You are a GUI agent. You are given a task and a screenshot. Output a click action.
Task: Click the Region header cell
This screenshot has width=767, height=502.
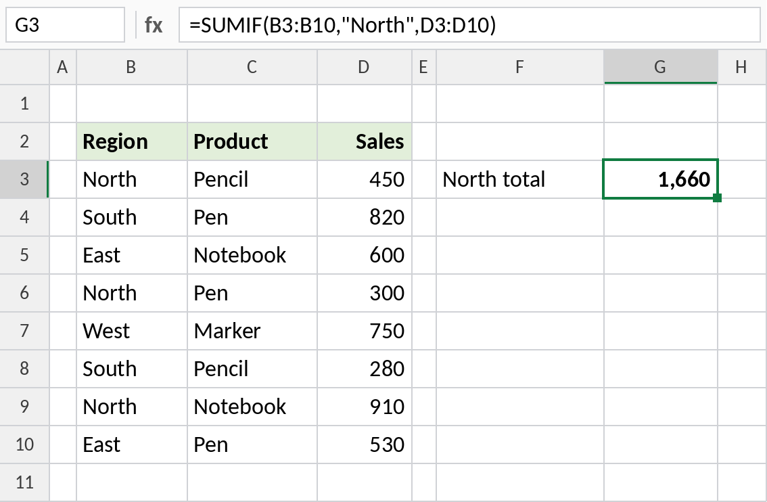coord(132,141)
